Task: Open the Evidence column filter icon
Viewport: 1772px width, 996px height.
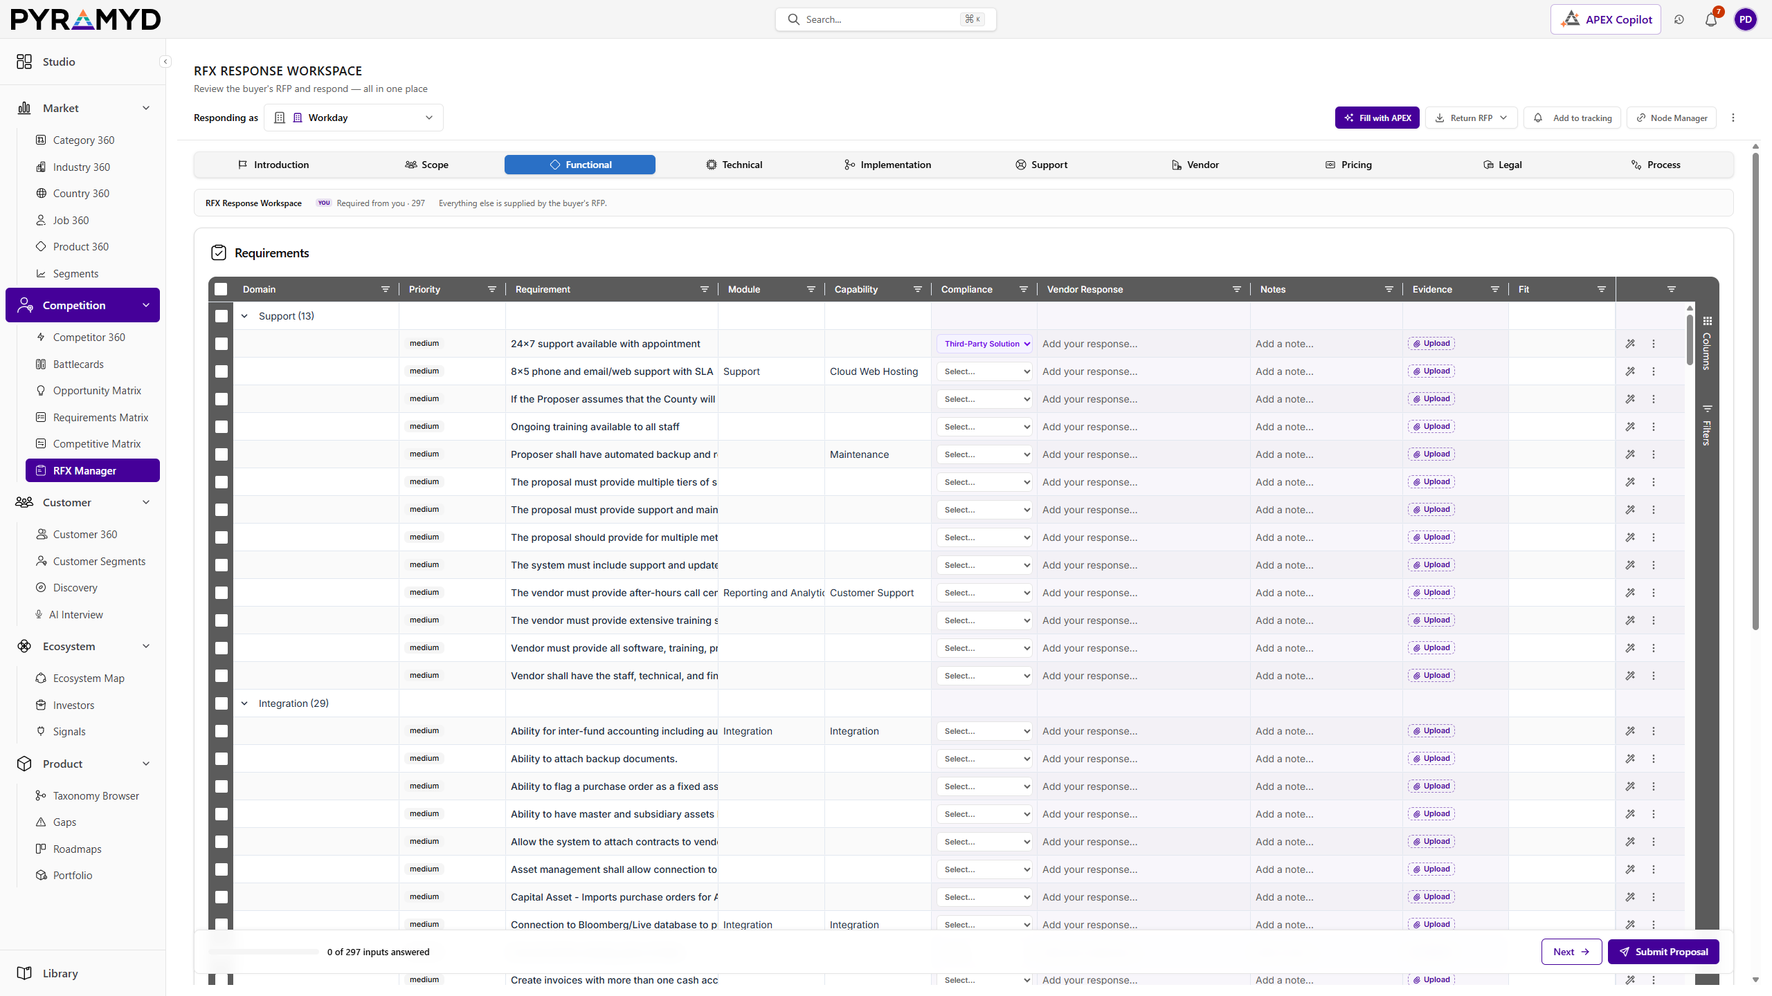Action: [1495, 289]
